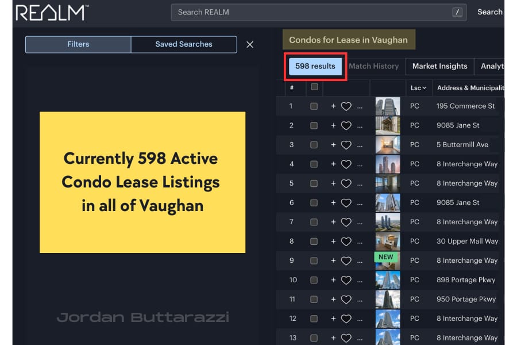Check the box for 950 Portage Pkwy
Screen dimensions: 517x345
coord(314,300)
